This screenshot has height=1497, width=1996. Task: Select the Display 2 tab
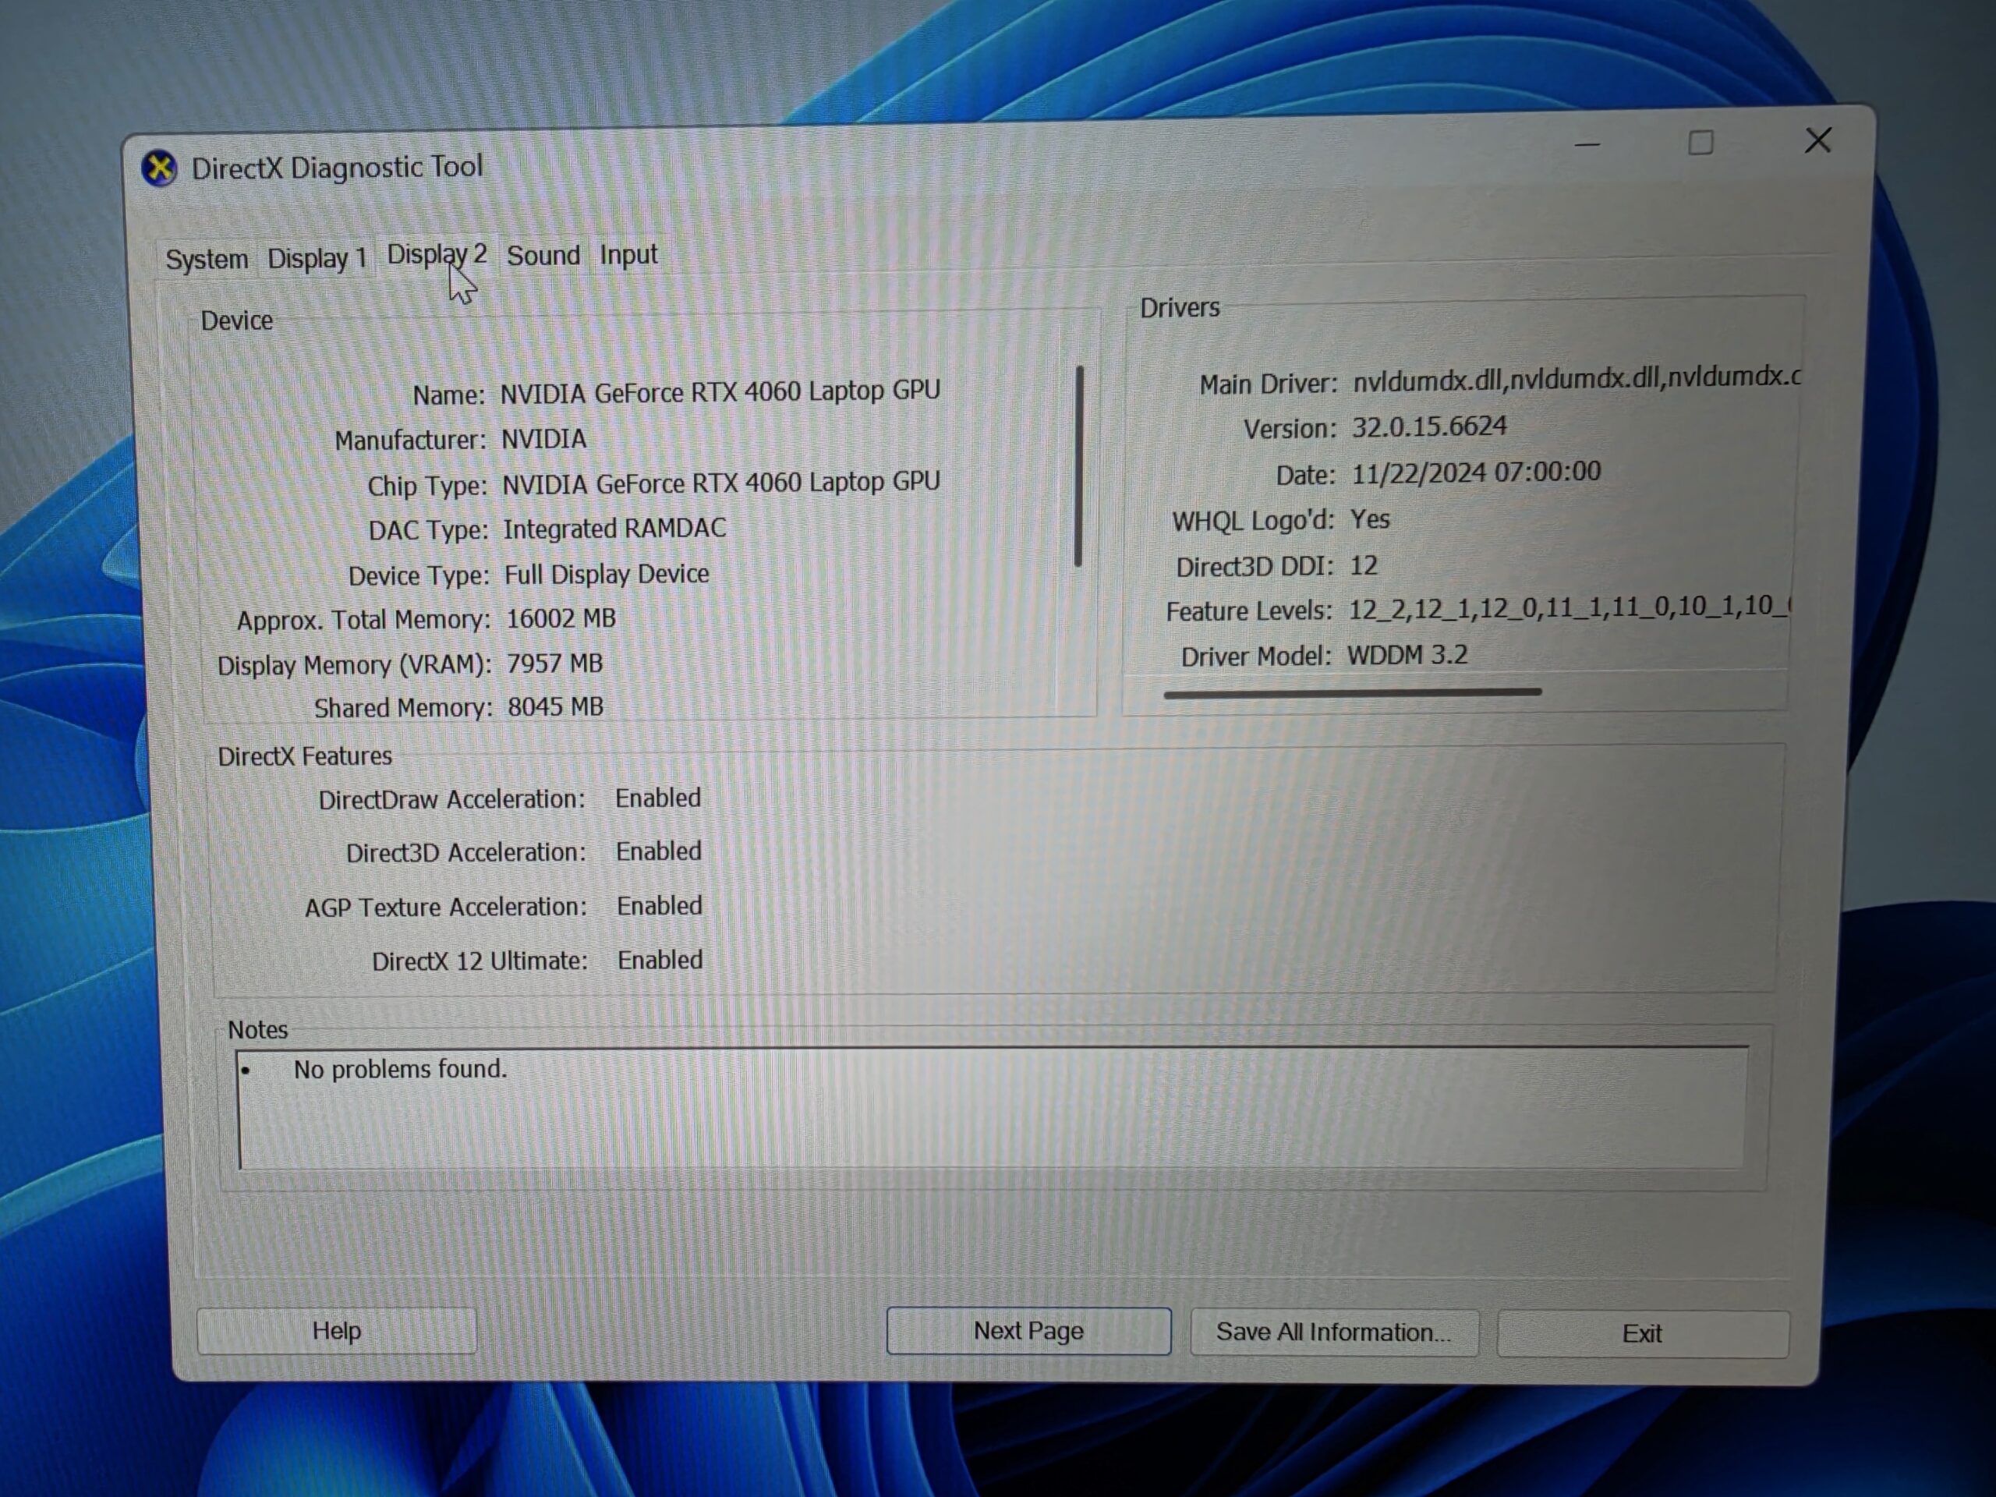point(437,254)
